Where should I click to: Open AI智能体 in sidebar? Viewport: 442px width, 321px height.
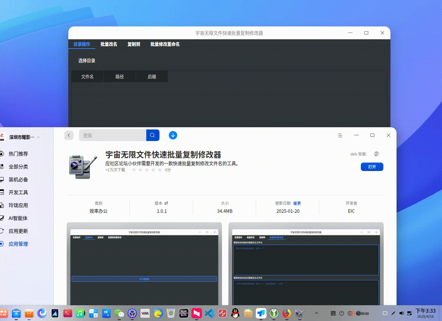click(18, 218)
